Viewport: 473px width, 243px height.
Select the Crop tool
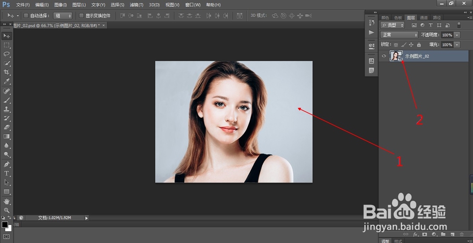pyautogui.click(x=7, y=72)
